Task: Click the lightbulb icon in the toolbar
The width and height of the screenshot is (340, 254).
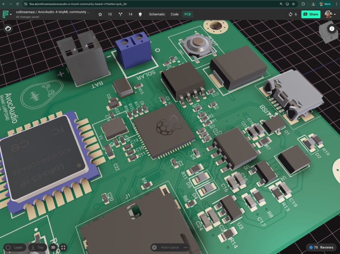Action: [140, 14]
